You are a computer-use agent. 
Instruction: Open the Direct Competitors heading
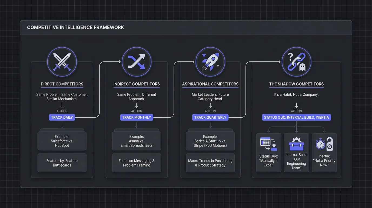pyautogui.click(x=62, y=84)
